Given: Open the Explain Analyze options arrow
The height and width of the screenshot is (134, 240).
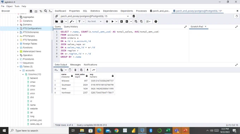Looking at the screenshot, I should coord(131,21).
